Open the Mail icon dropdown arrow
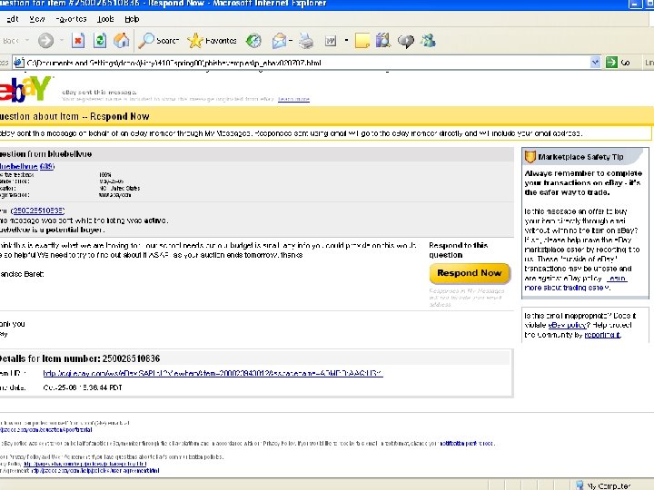The width and height of the screenshot is (654, 490). (291, 41)
